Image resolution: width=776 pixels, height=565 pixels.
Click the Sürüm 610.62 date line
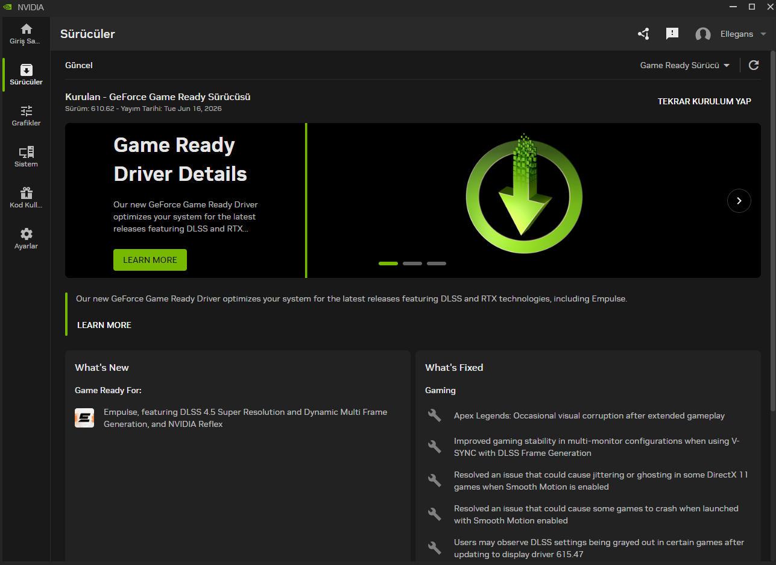[144, 109]
